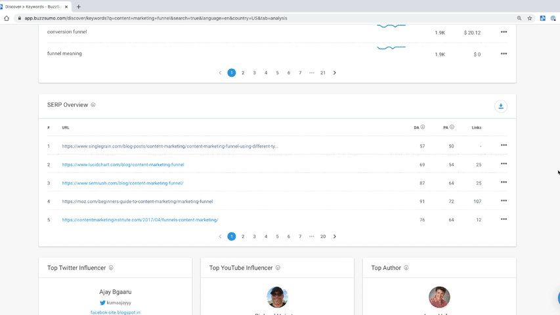
Task: Open info for Top Twitter Influencer
Action: coord(111,268)
